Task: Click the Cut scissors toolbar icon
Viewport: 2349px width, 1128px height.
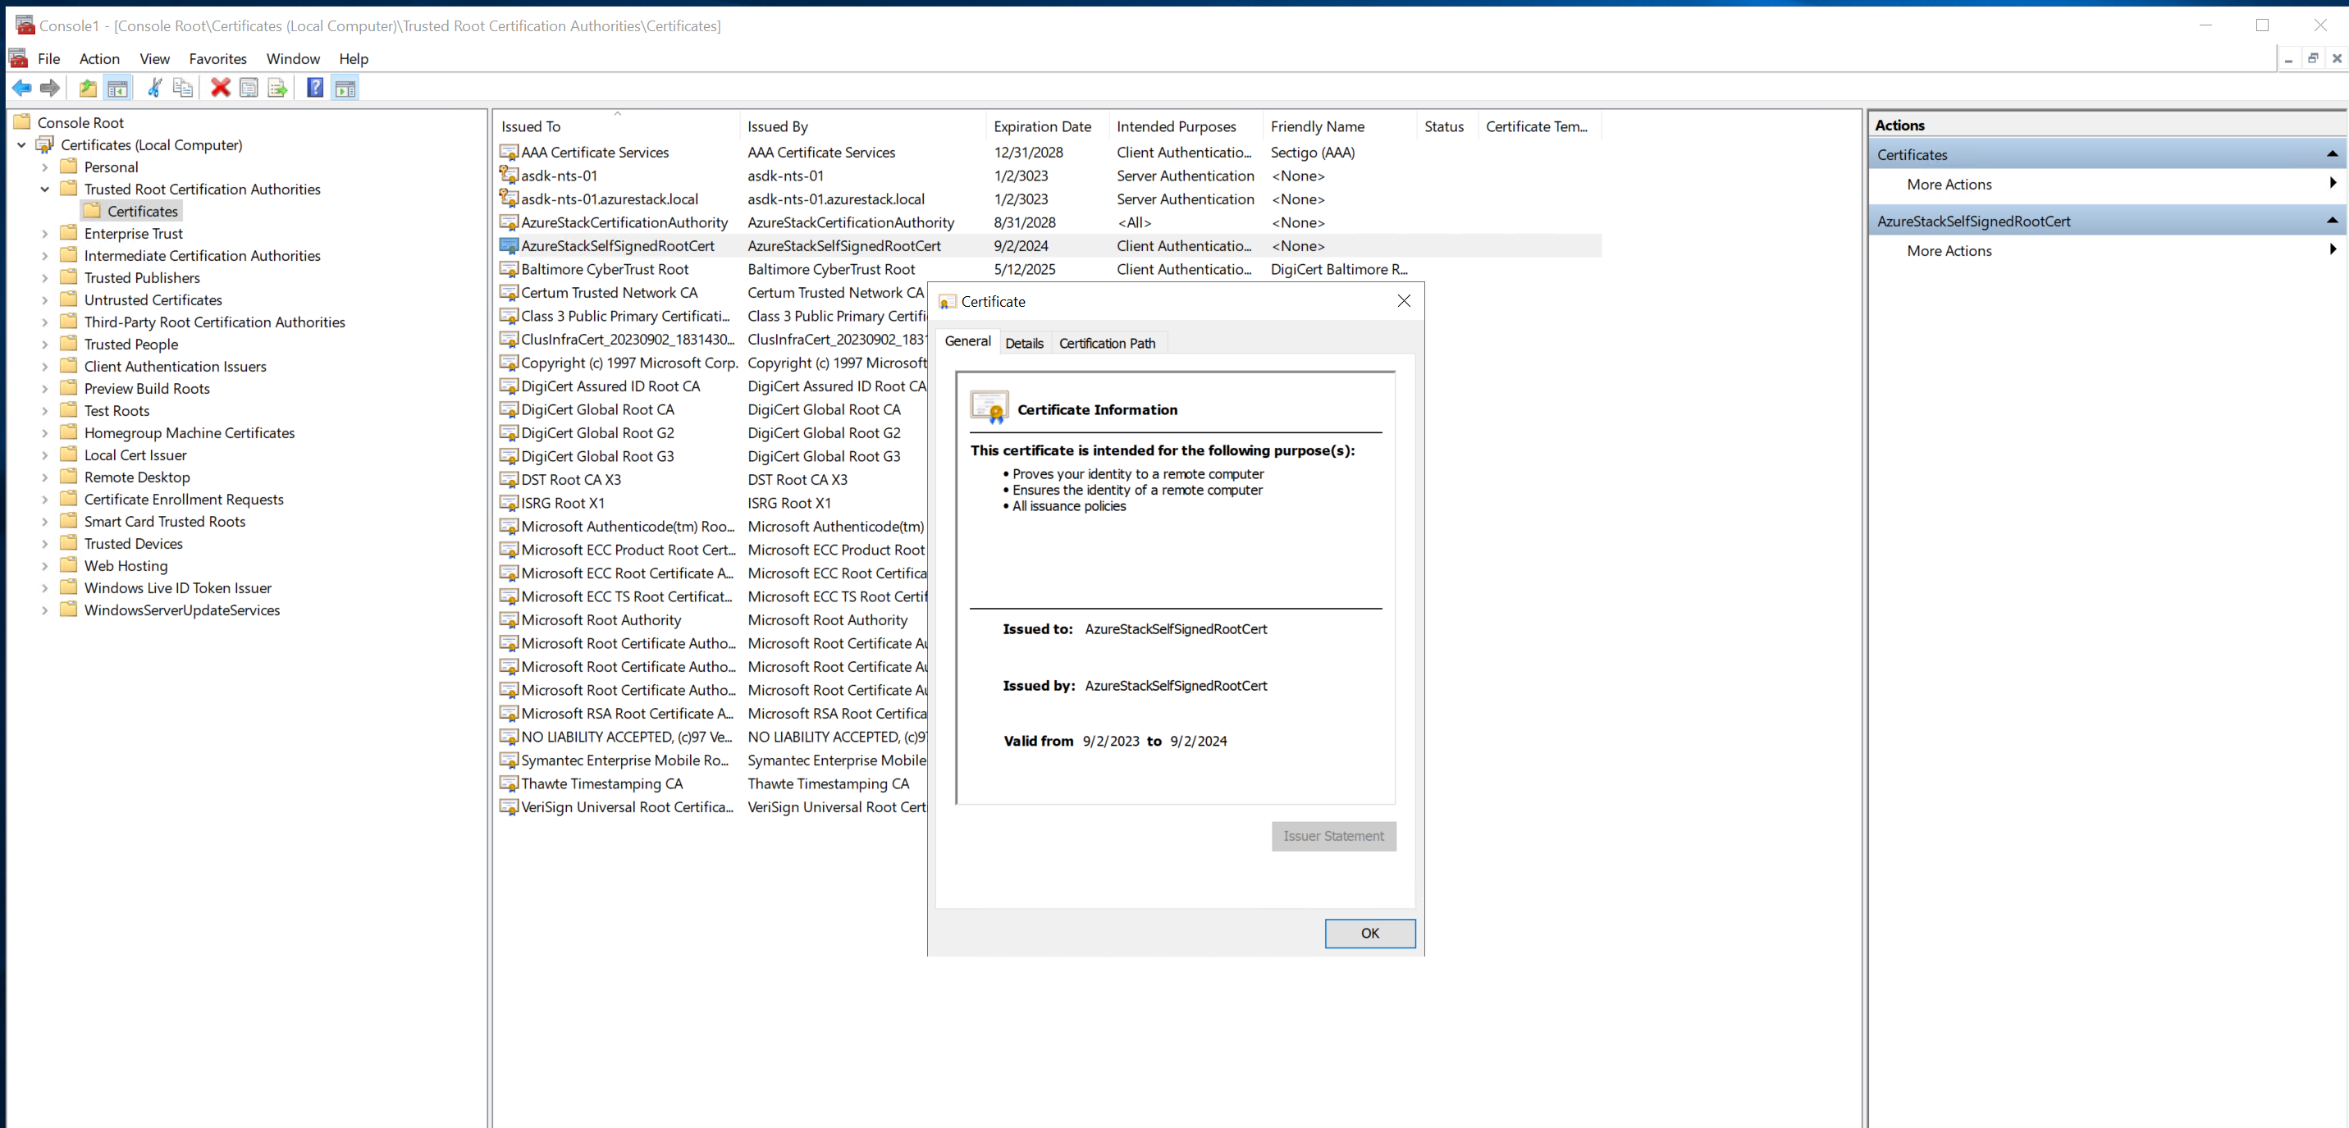Action: click(x=154, y=89)
